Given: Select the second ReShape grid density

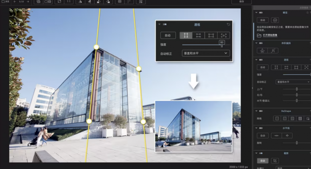Looking at the screenshot, I should click(x=285, y=118).
